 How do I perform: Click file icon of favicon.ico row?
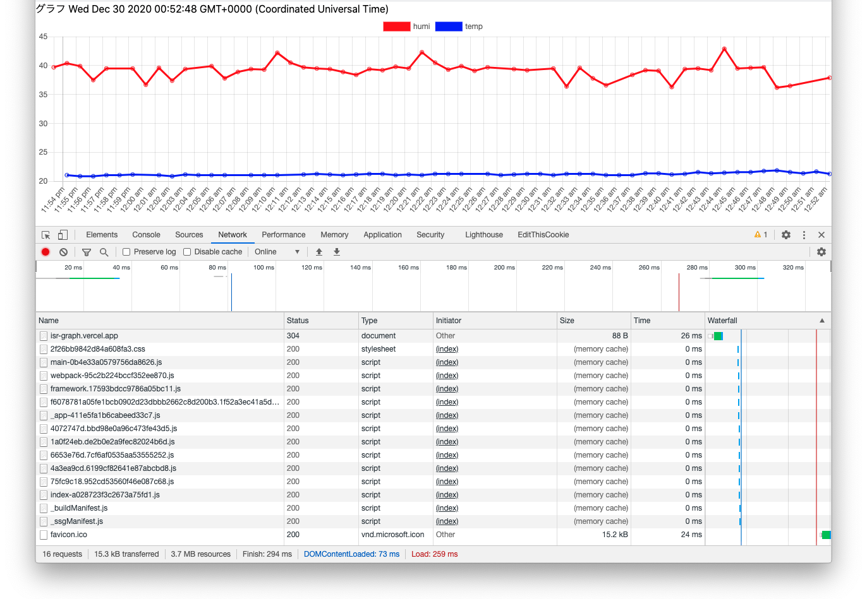coord(44,535)
